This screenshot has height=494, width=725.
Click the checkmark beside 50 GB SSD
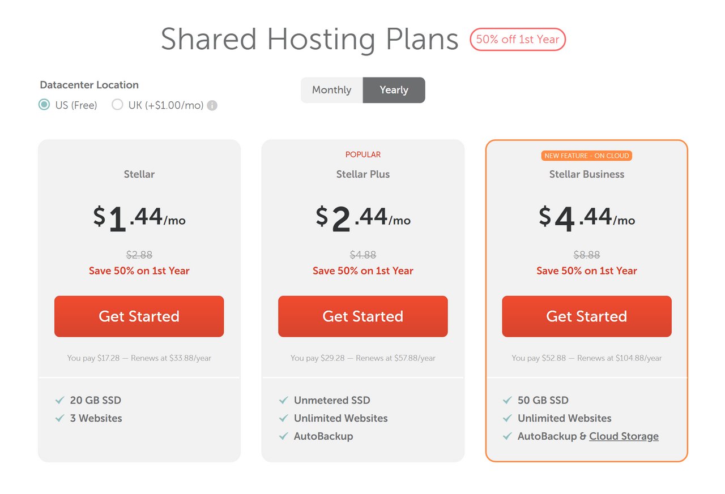coord(507,400)
